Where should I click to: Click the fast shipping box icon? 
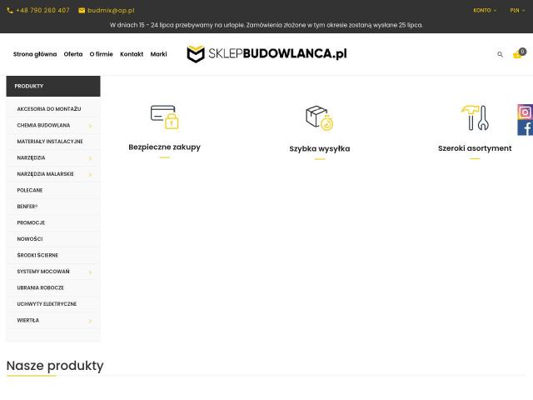[320, 117]
